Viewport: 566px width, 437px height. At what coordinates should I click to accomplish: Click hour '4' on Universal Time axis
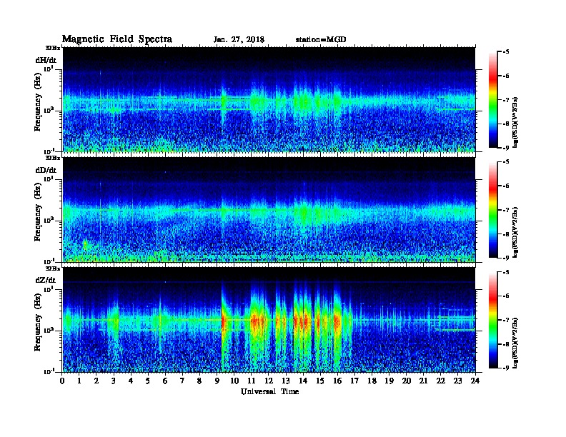(131, 381)
